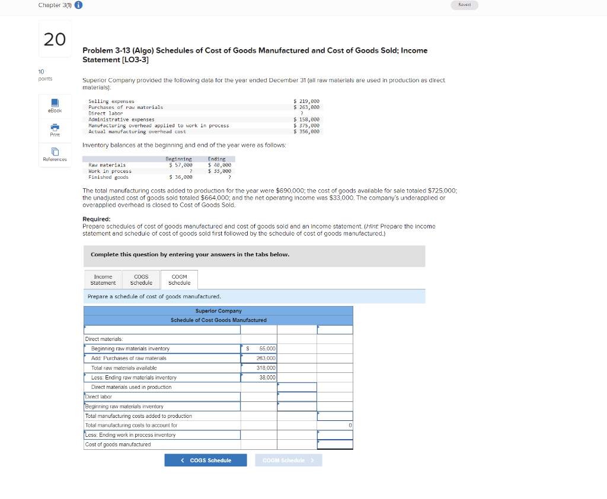Switch to the Income Statement tab
This screenshot has width=607, height=499.
(103, 279)
